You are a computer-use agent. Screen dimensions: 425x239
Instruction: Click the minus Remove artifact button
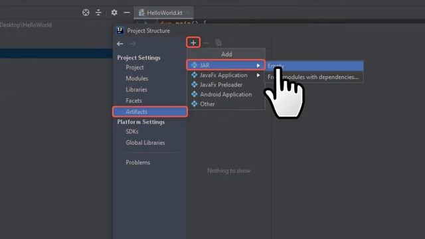coord(206,42)
